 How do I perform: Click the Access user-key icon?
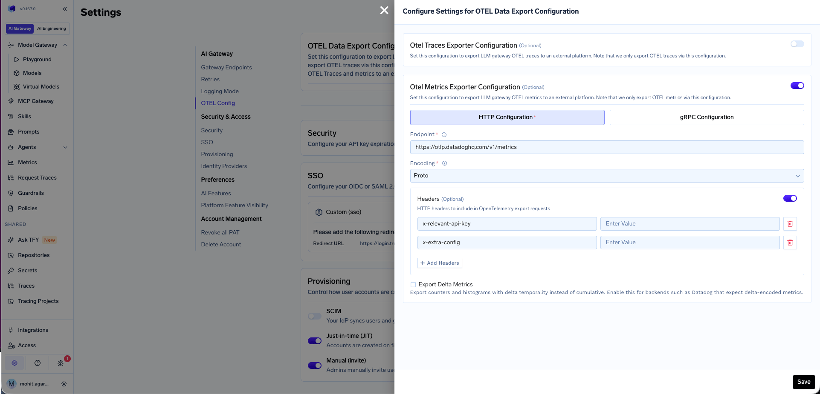[x=11, y=345]
